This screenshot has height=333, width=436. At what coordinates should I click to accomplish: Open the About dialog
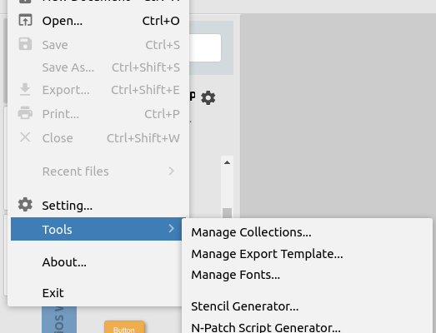coord(64,262)
